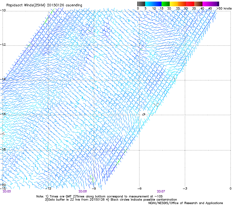233x205 pixels.
Task: Click the gray 0-5 knots color band
Action: click(141, 4)
